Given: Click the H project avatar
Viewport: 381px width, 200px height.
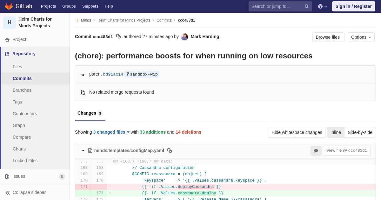Looking at the screenshot, I should pyautogui.click(x=10, y=23).
